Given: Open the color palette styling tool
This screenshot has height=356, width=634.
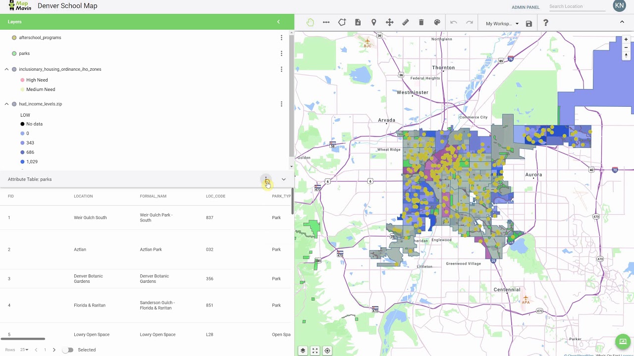Looking at the screenshot, I should pyautogui.click(x=437, y=22).
